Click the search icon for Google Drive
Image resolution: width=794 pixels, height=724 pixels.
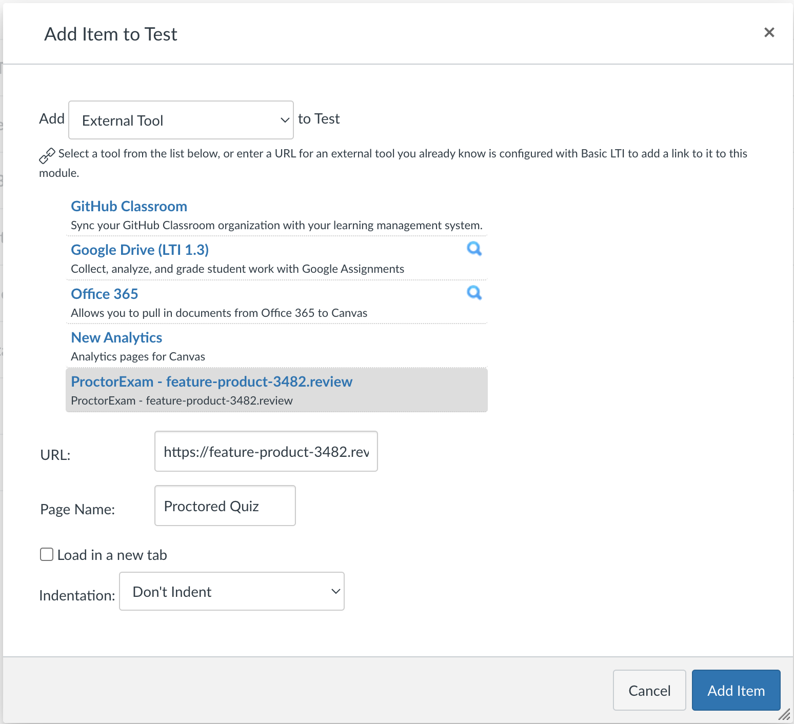coord(474,249)
